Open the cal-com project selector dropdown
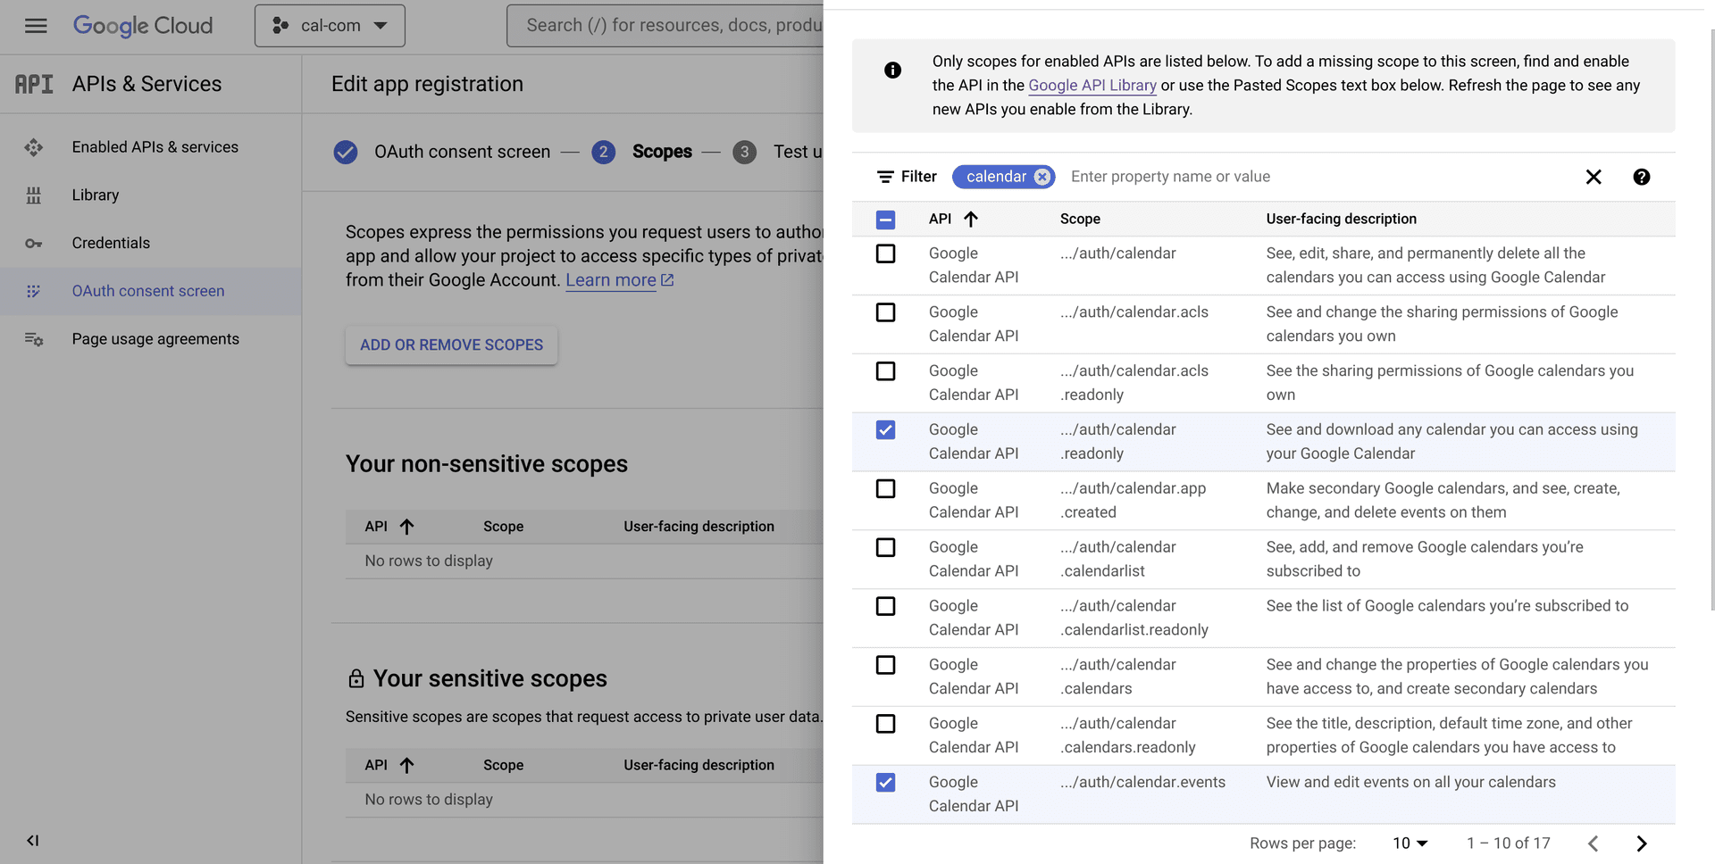Image resolution: width=1715 pixels, height=864 pixels. click(x=330, y=26)
